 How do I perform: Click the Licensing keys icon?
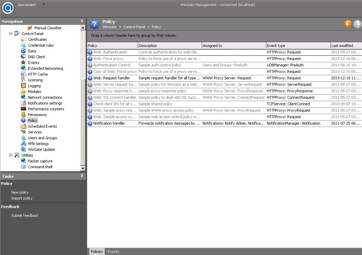tap(23, 80)
